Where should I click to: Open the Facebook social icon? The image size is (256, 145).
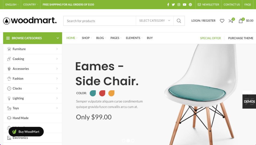click(168, 5)
